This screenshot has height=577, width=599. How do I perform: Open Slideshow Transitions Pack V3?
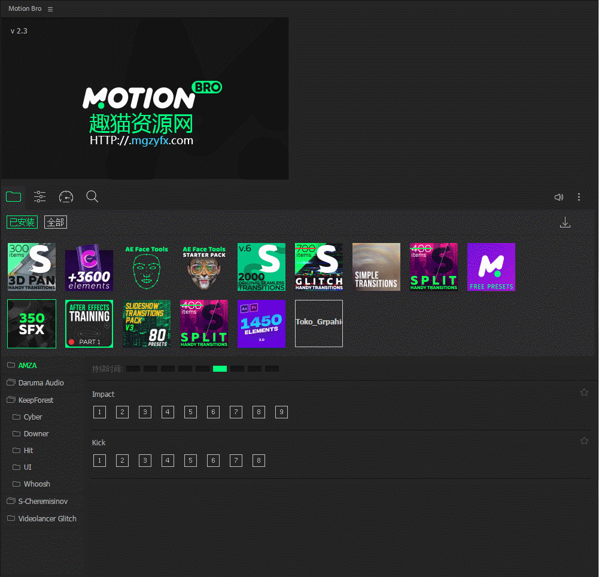147,324
